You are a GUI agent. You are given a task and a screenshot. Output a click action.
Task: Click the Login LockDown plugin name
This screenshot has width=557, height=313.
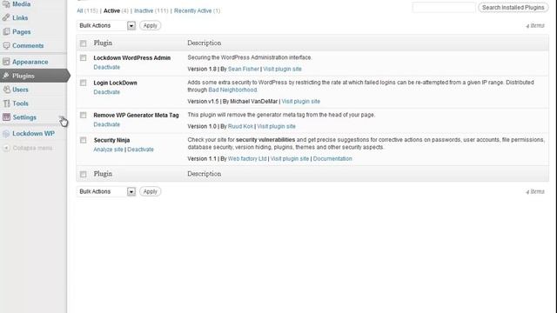(x=115, y=83)
